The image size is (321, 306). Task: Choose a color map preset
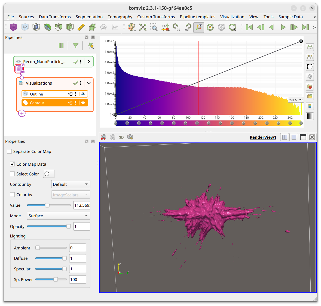pos(310,87)
